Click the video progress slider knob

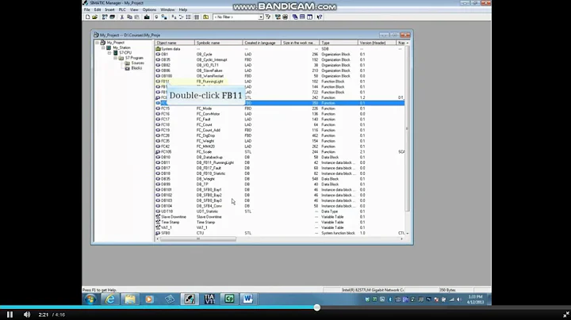[x=317, y=307]
